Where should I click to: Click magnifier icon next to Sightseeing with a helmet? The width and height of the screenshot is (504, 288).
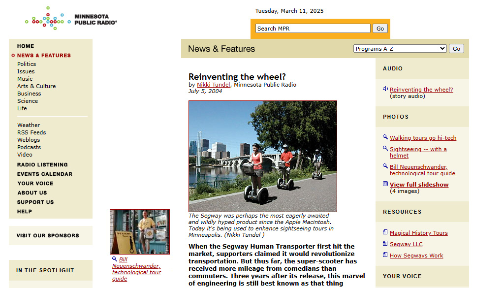385,148
